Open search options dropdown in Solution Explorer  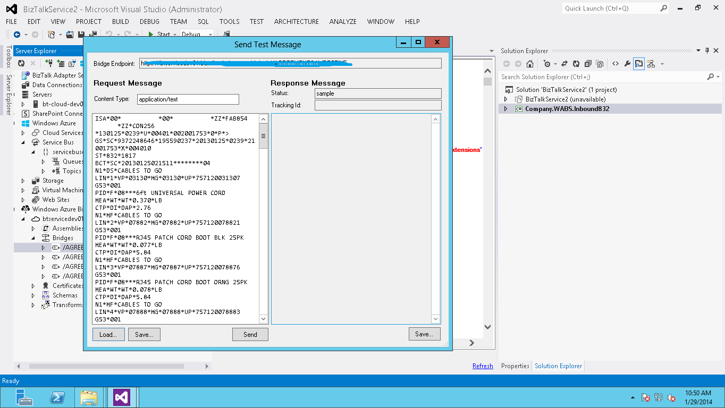(x=718, y=77)
